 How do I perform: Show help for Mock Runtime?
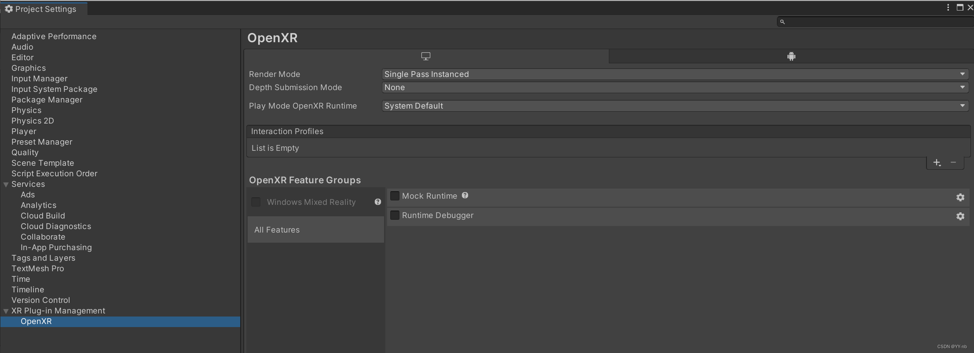(x=465, y=196)
